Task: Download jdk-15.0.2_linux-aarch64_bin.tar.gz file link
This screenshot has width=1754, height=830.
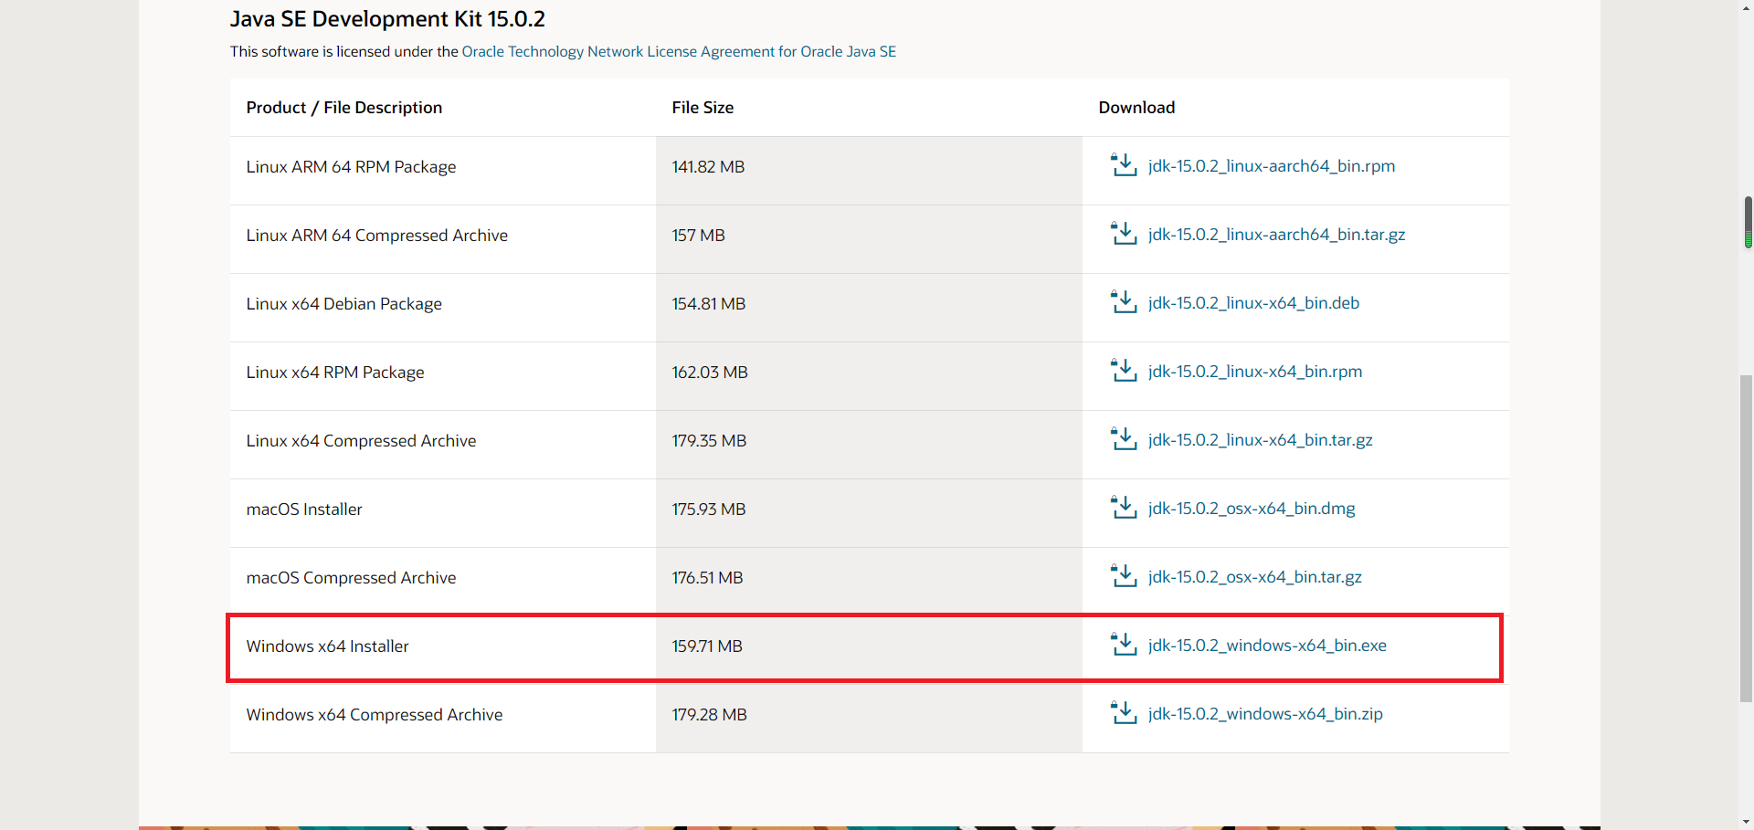Action: 1277,235
